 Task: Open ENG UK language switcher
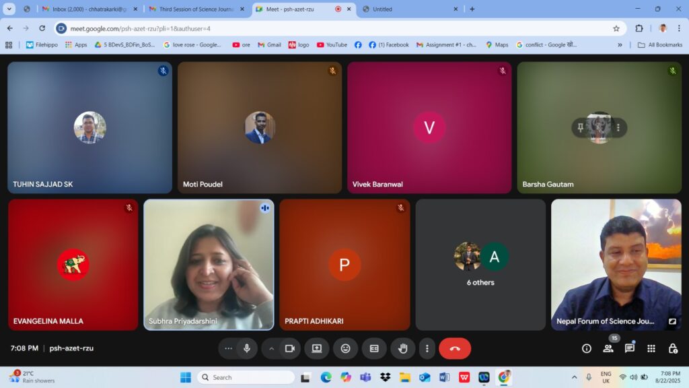606,377
